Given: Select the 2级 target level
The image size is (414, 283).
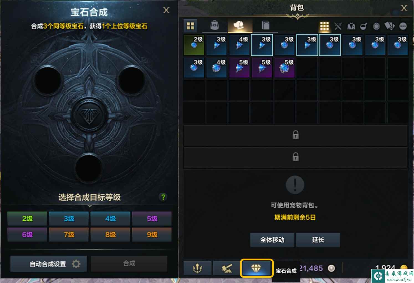Looking at the screenshot, I should click(27, 219).
